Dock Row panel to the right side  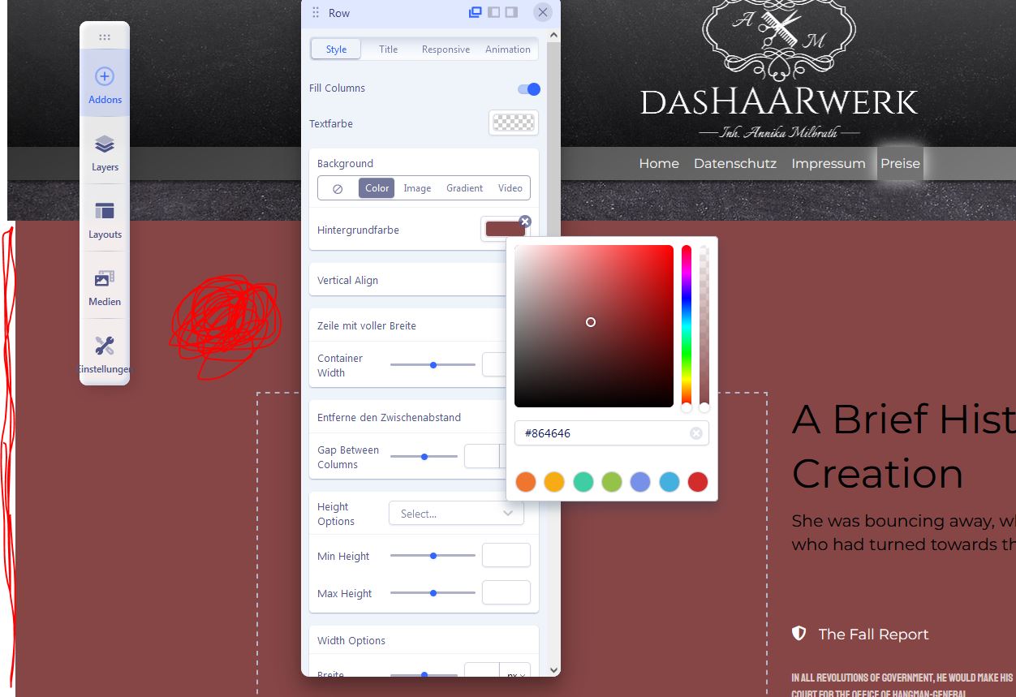[511, 12]
